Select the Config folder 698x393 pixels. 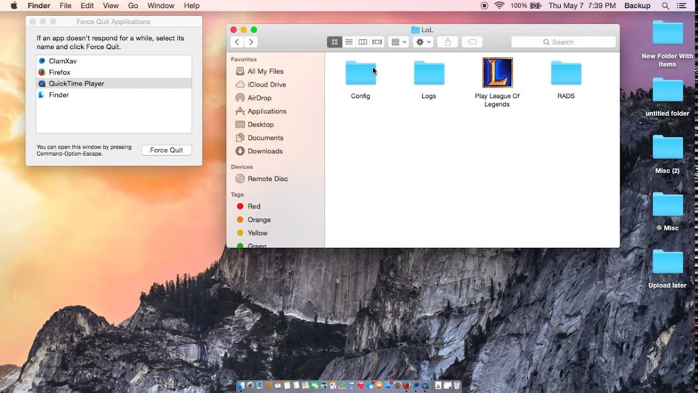pos(360,74)
